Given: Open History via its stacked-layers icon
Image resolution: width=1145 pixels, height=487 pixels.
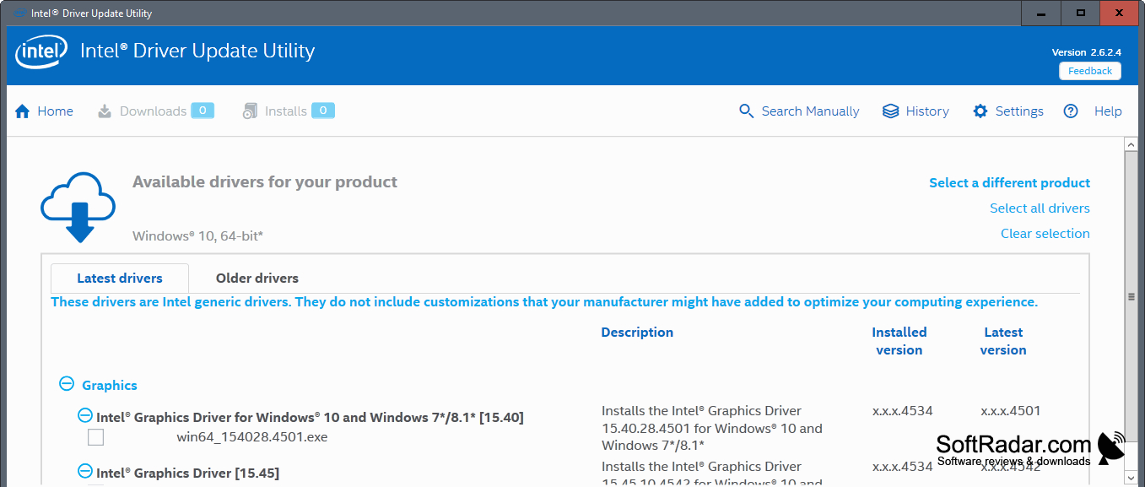Looking at the screenshot, I should click(x=890, y=111).
